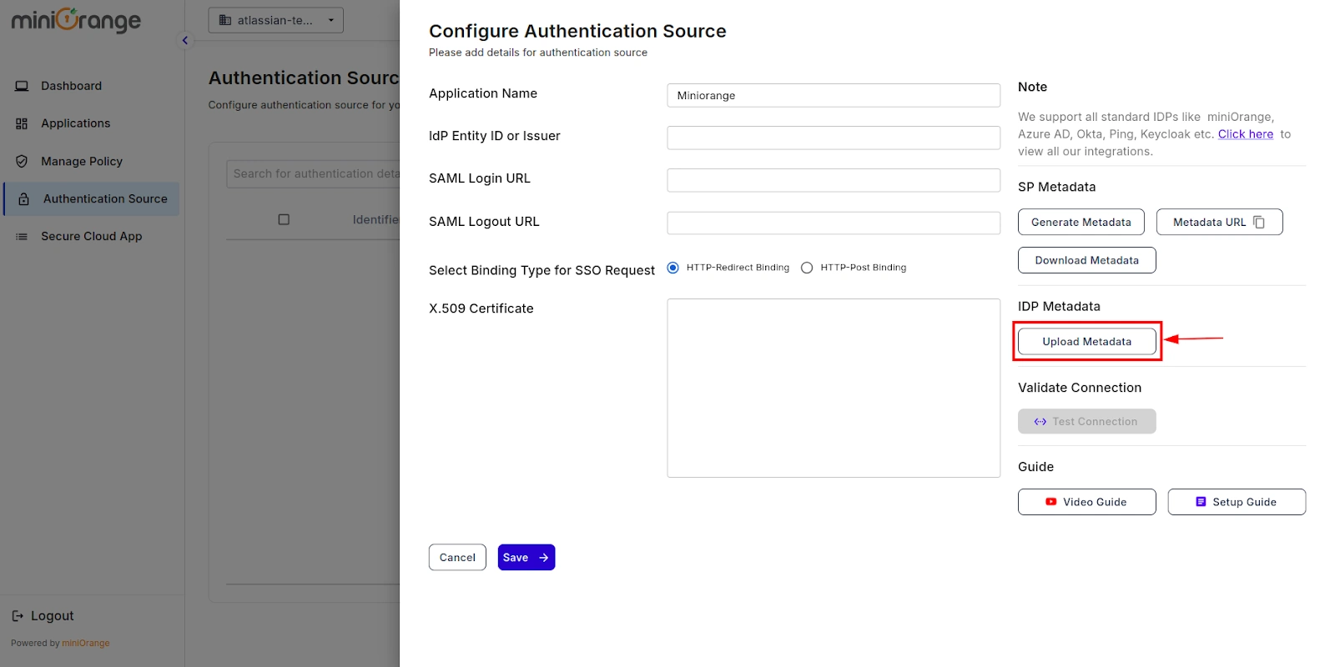Click the miniOrange logo
Image resolution: width=1335 pixels, height=667 pixels.
click(x=76, y=20)
